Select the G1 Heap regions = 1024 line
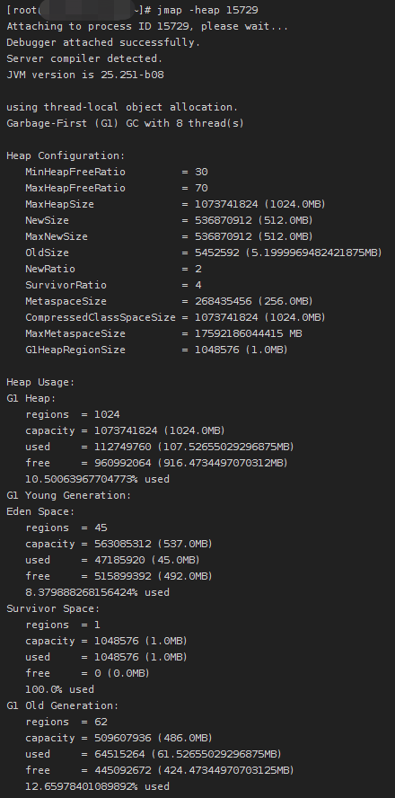Image resolution: width=395 pixels, height=798 pixels. coord(73,414)
